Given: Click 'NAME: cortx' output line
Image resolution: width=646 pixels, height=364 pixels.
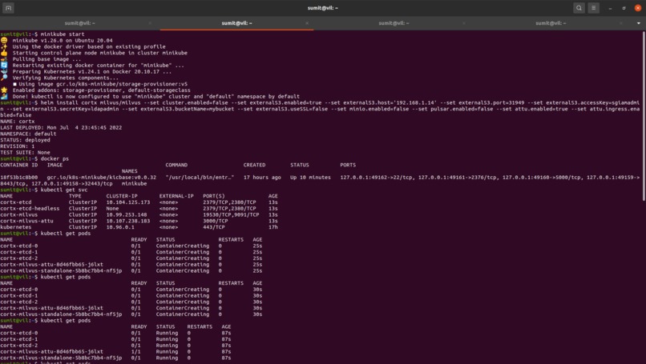Looking at the screenshot, I should click(x=18, y=122).
